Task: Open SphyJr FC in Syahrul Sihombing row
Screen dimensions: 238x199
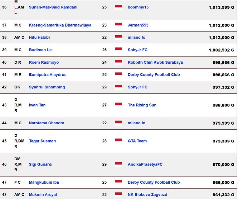Action: point(138,87)
